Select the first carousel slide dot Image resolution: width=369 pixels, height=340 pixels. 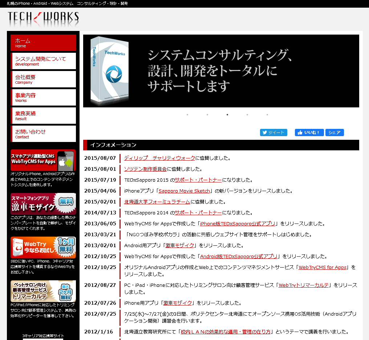point(187,115)
